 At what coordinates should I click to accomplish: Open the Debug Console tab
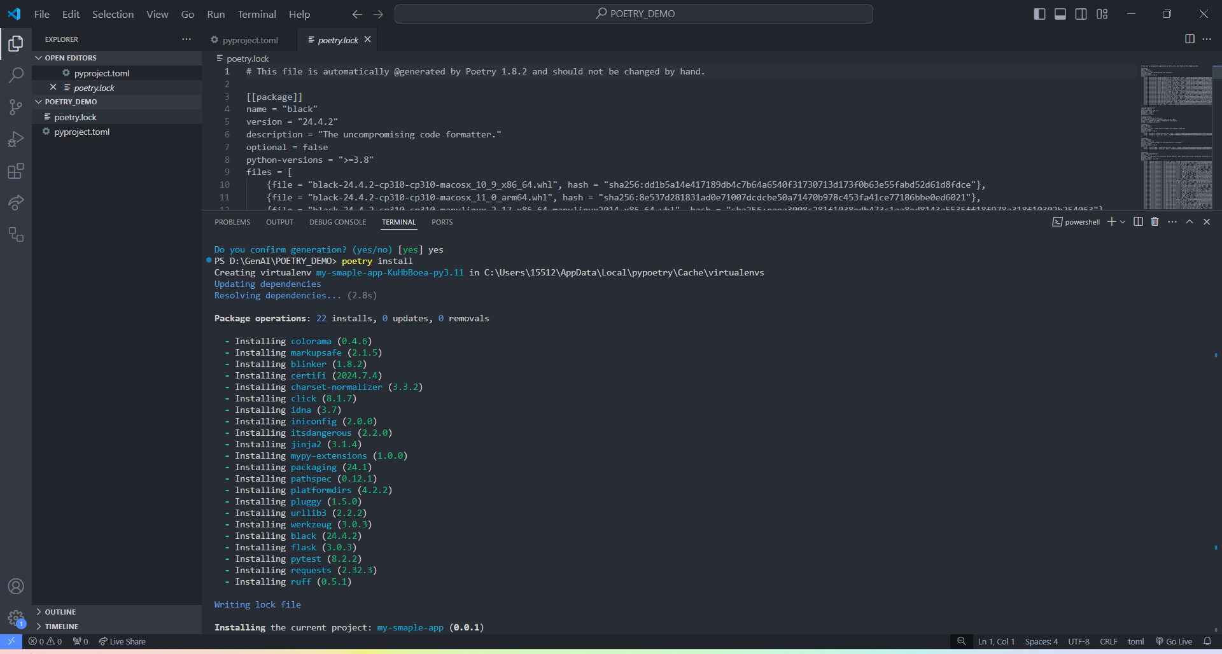(337, 222)
